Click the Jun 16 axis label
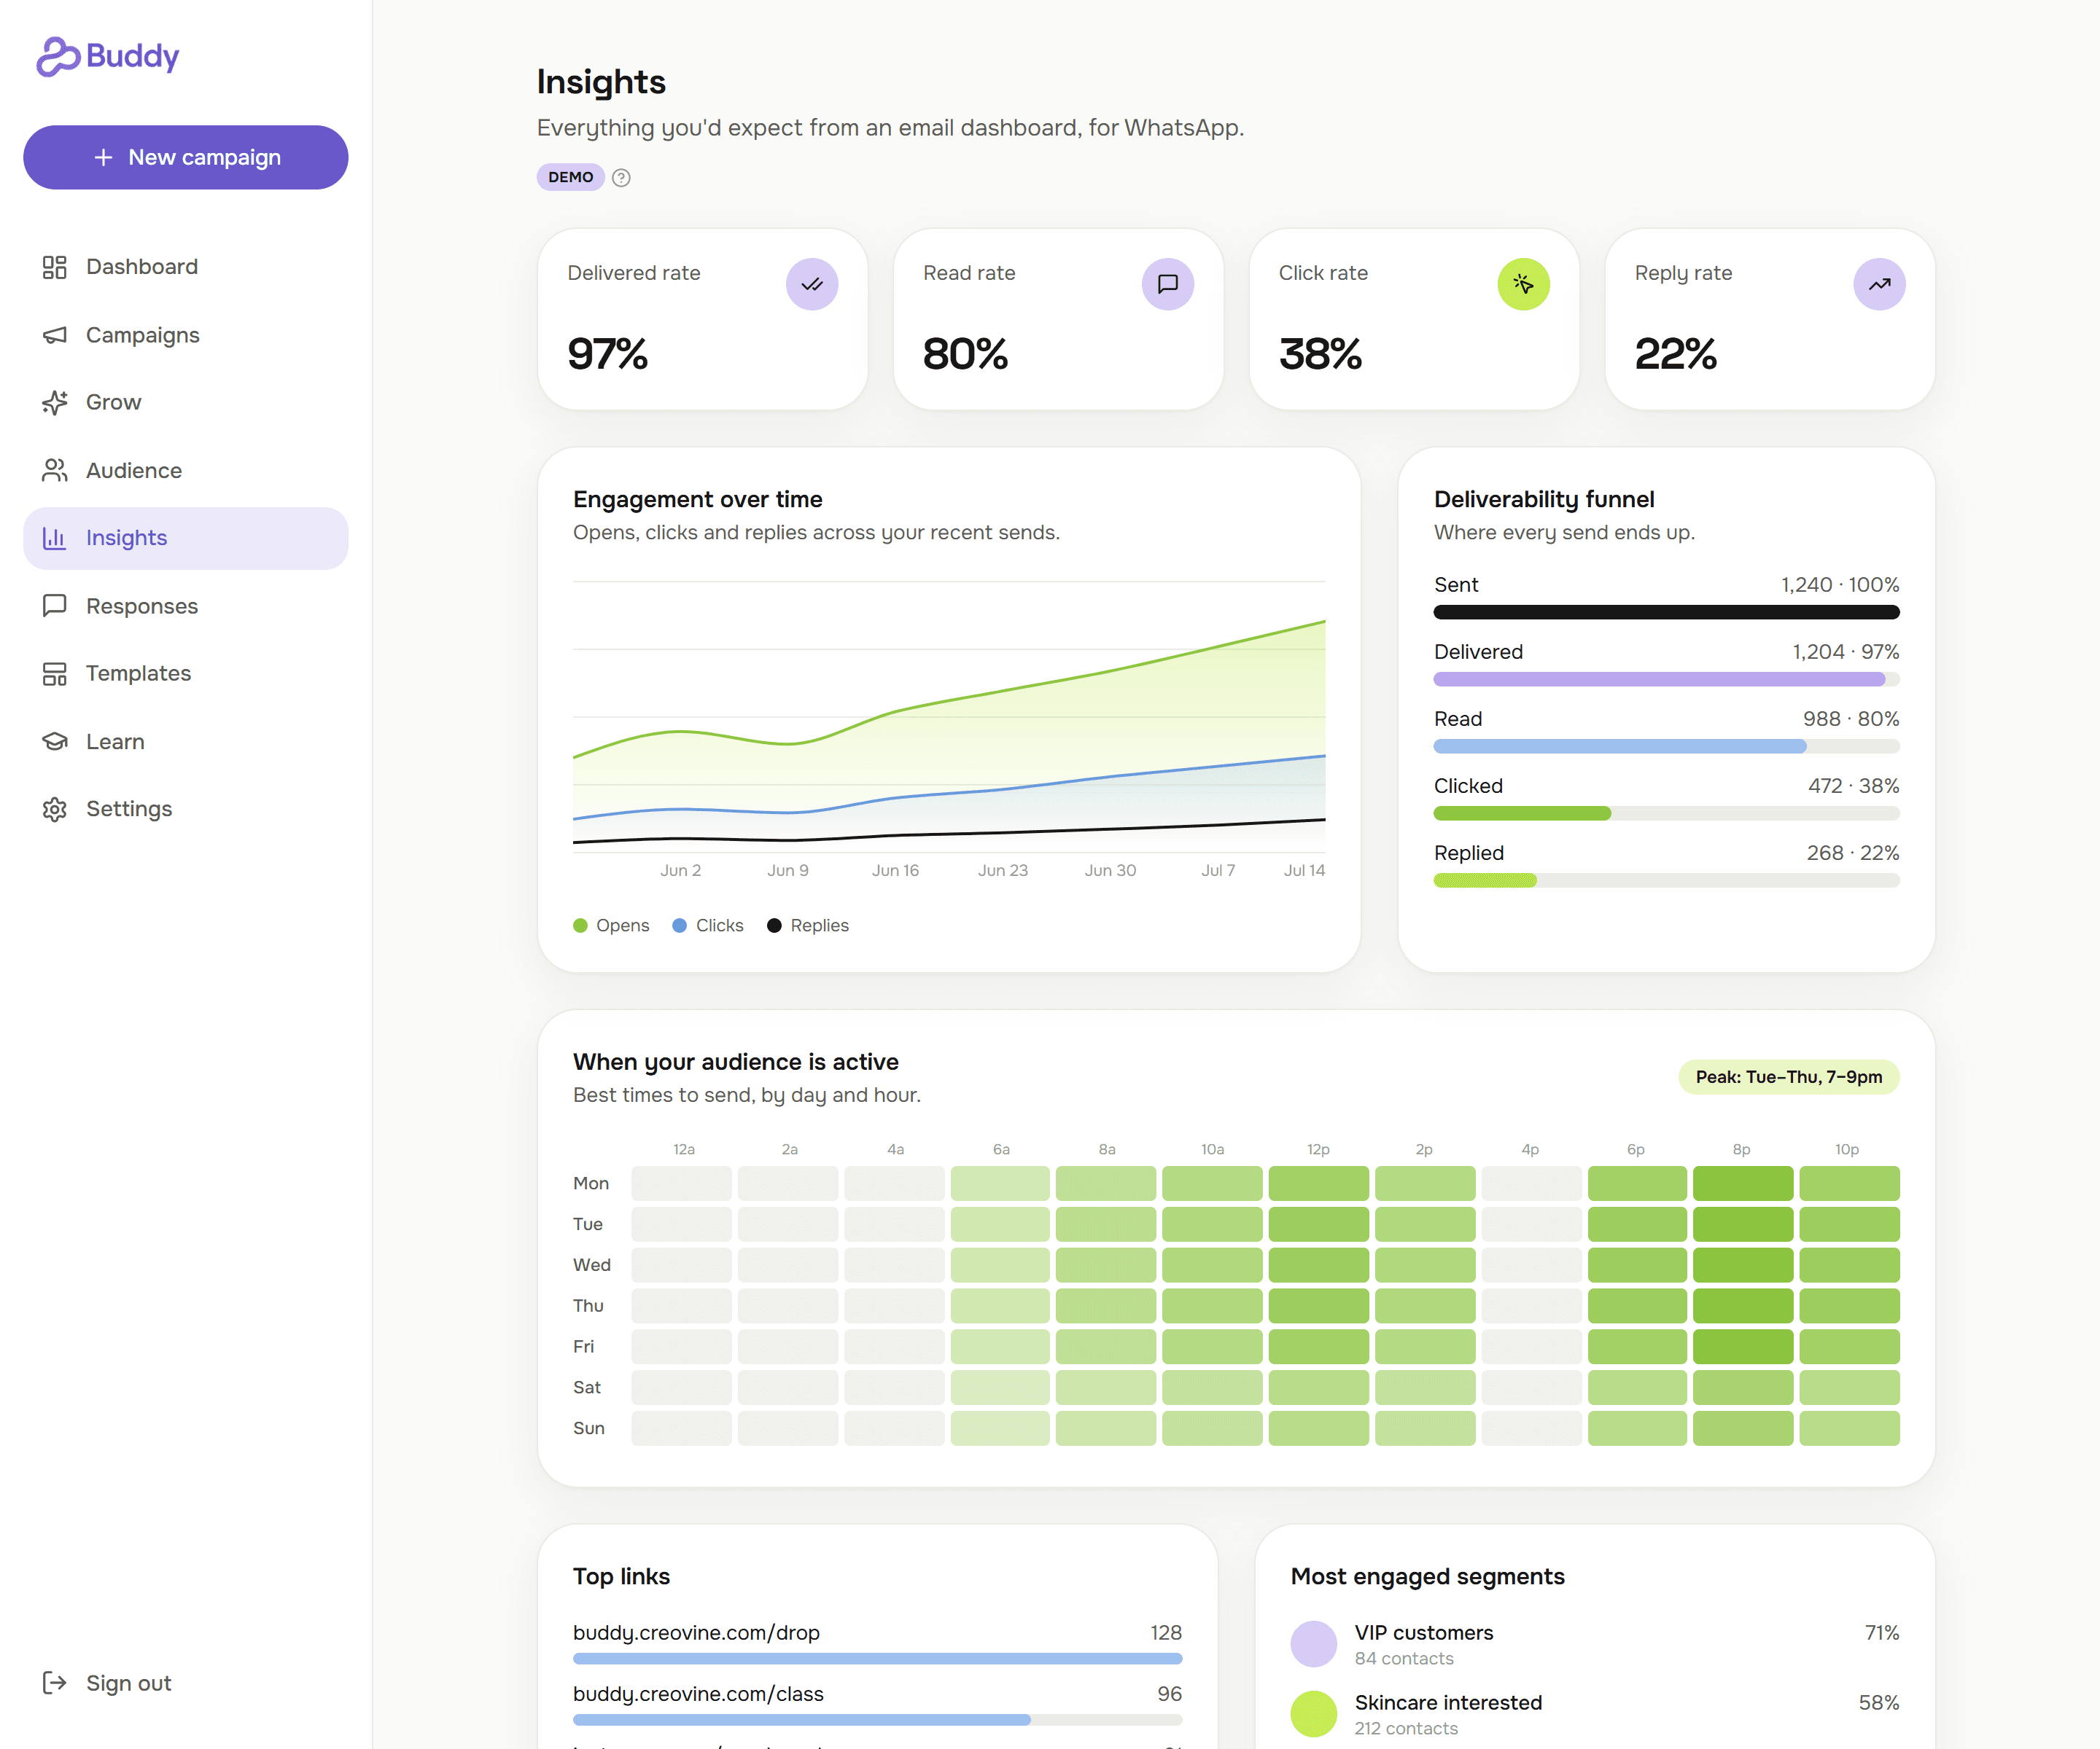 (895, 871)
